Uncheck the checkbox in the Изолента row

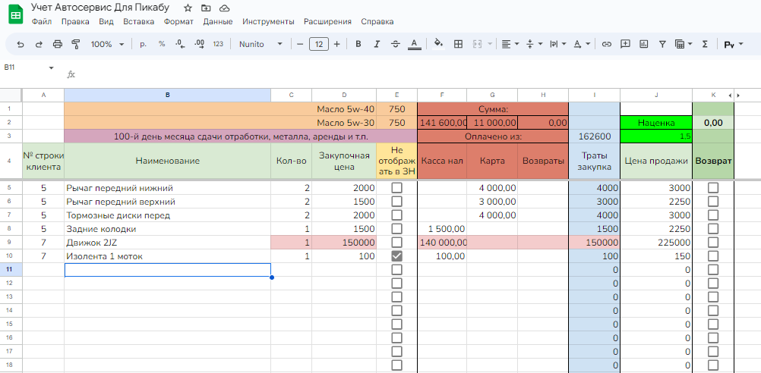396,256
